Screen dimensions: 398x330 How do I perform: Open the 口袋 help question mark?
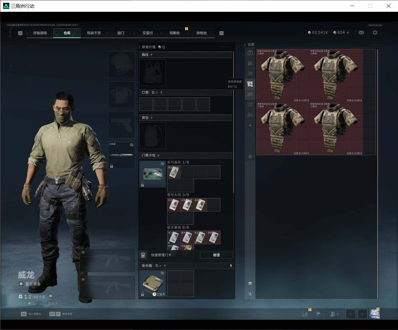161,93
